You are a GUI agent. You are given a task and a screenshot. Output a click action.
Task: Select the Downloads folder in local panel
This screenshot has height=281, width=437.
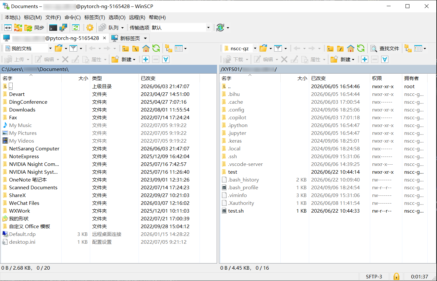(22, 110)
